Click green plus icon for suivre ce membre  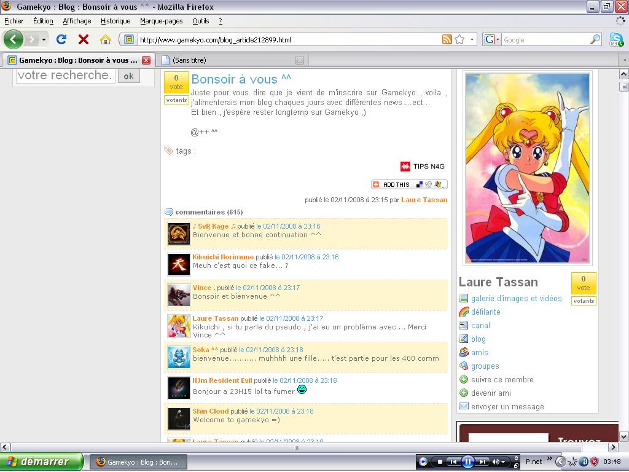(464, 379)
